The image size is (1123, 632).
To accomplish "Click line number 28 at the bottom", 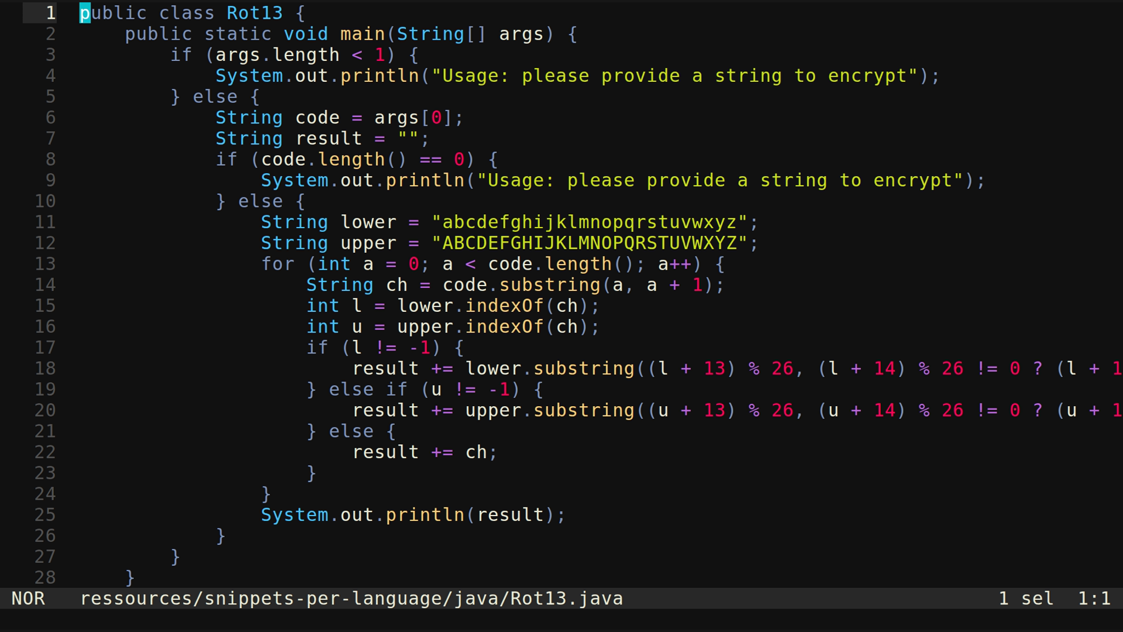I will (44, 578).
